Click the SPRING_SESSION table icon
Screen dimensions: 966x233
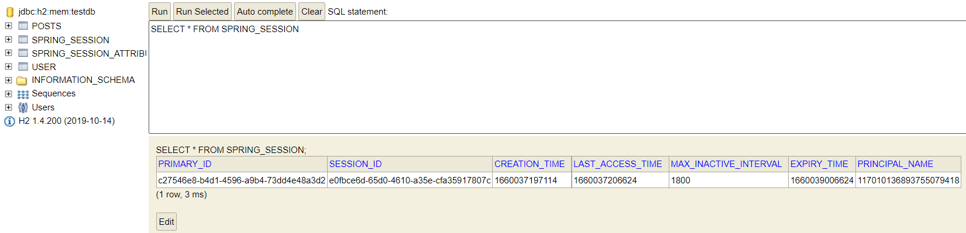point(23,40)
